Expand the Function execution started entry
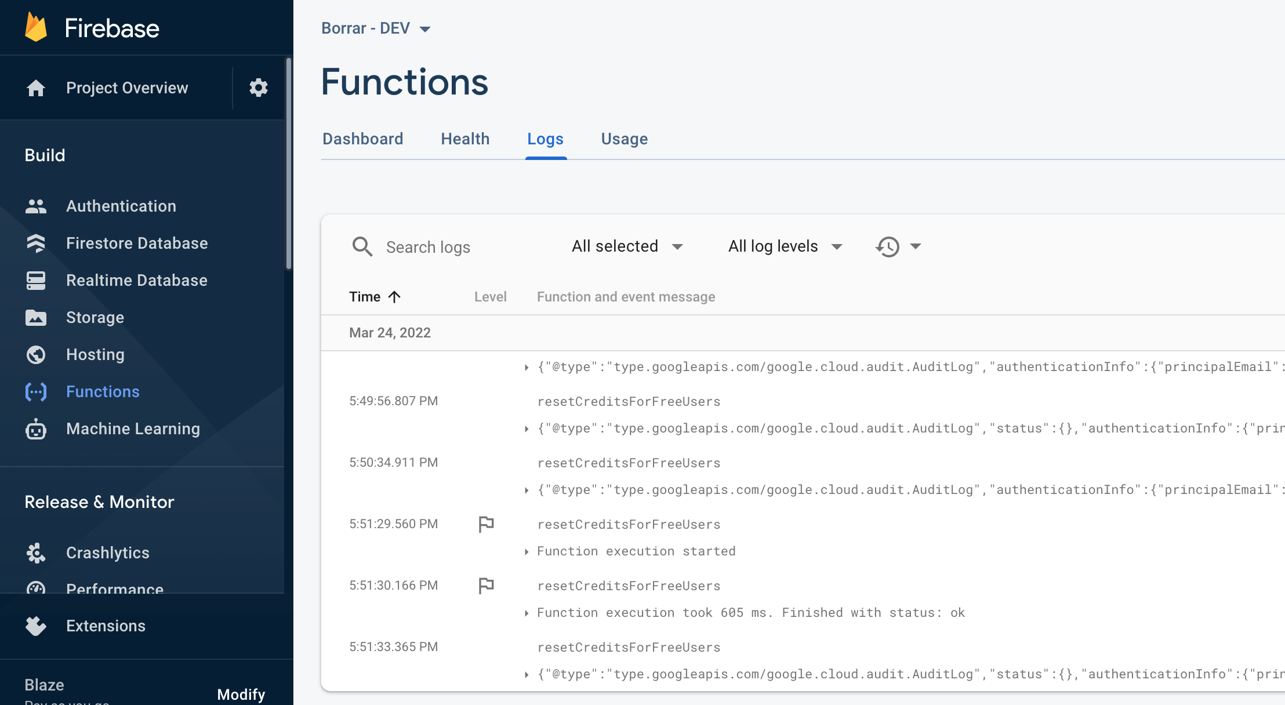Viewport: 1285px width, 705px height. pos(527,551)
